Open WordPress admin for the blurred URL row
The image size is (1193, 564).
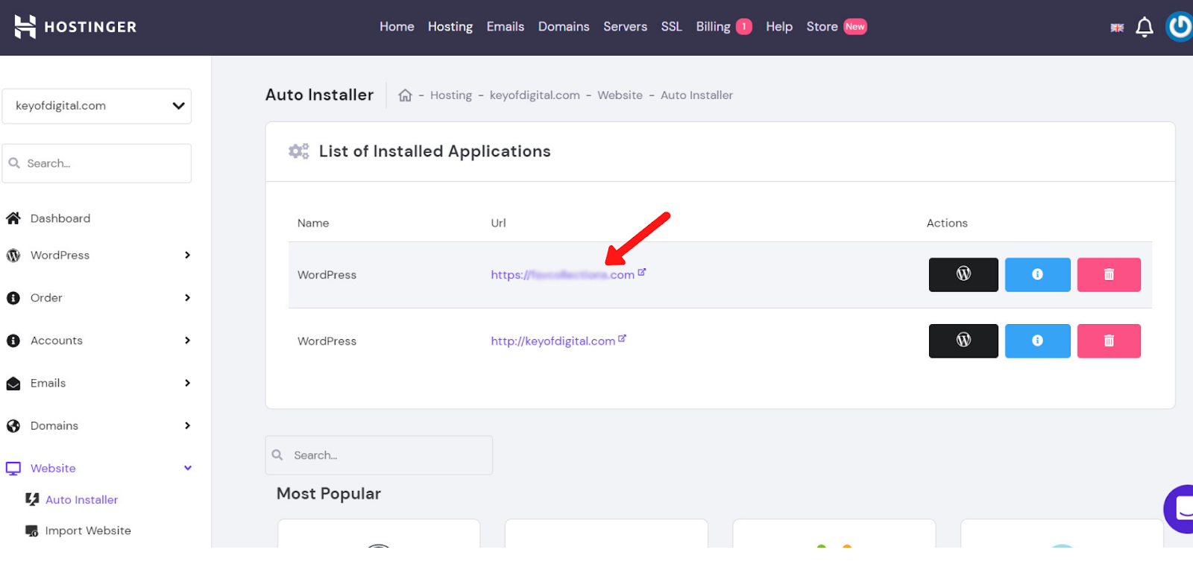(x=963, y=274)
